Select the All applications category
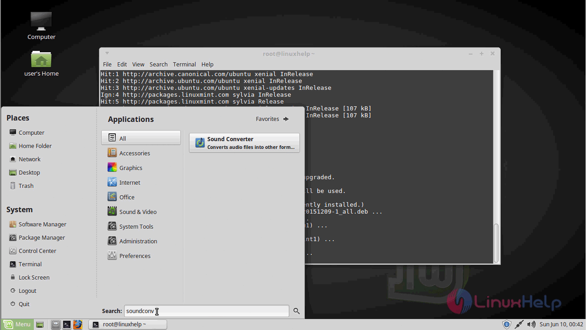 click(x=141, y=138)
